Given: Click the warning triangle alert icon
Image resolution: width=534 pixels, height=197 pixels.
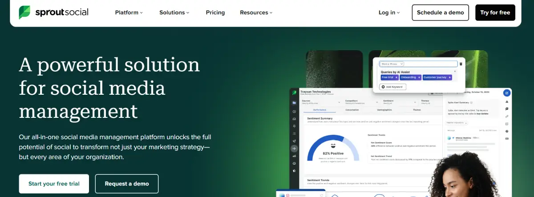Looking at the screenshot, I should 507,102.
